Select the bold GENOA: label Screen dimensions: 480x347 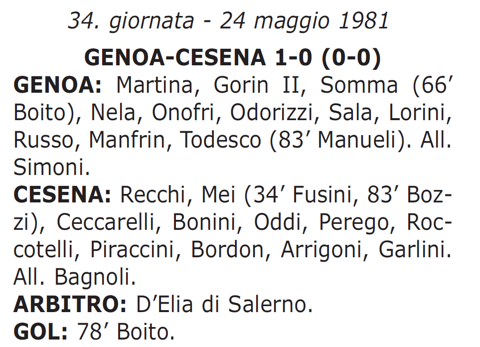tap(57, 85)
